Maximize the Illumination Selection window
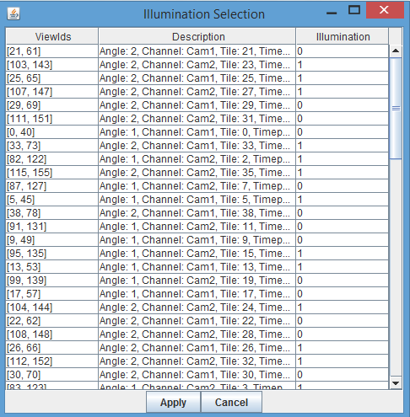This screenshot has height=417, width=410. click(354, 10)
